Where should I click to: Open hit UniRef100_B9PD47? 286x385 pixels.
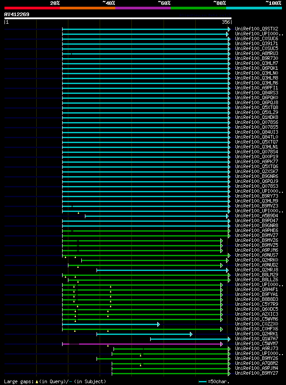click(x=257, y=221)
